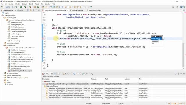Click the Debug bug icon in toolbar
This screenshot has width=186, height=105.
tap(16, 7)
